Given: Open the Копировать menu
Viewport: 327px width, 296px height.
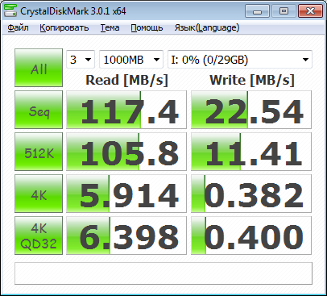Looking at the screenshot, I should [64, 27].
